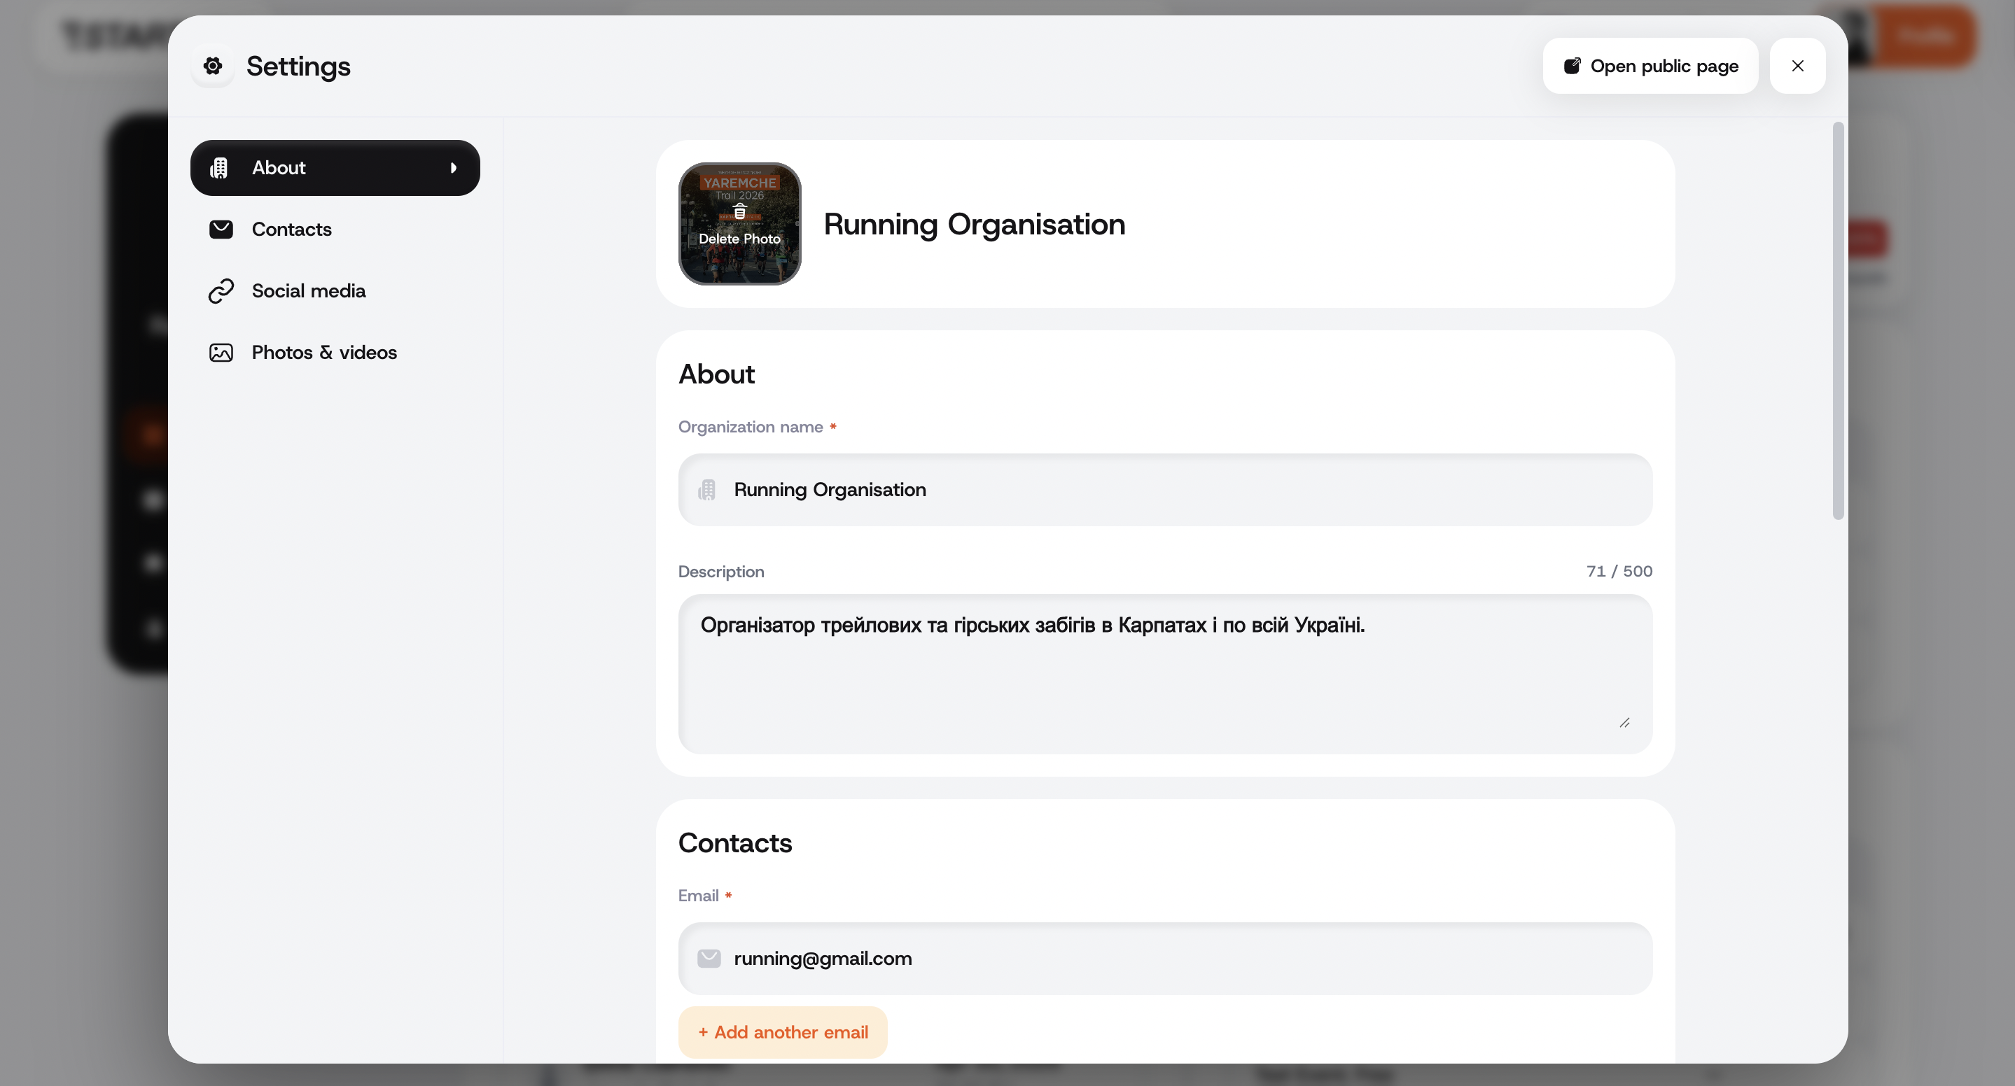2015x1086 pixels.
Task: Click the Organization name input field
Action: [x=1166, y=489]
